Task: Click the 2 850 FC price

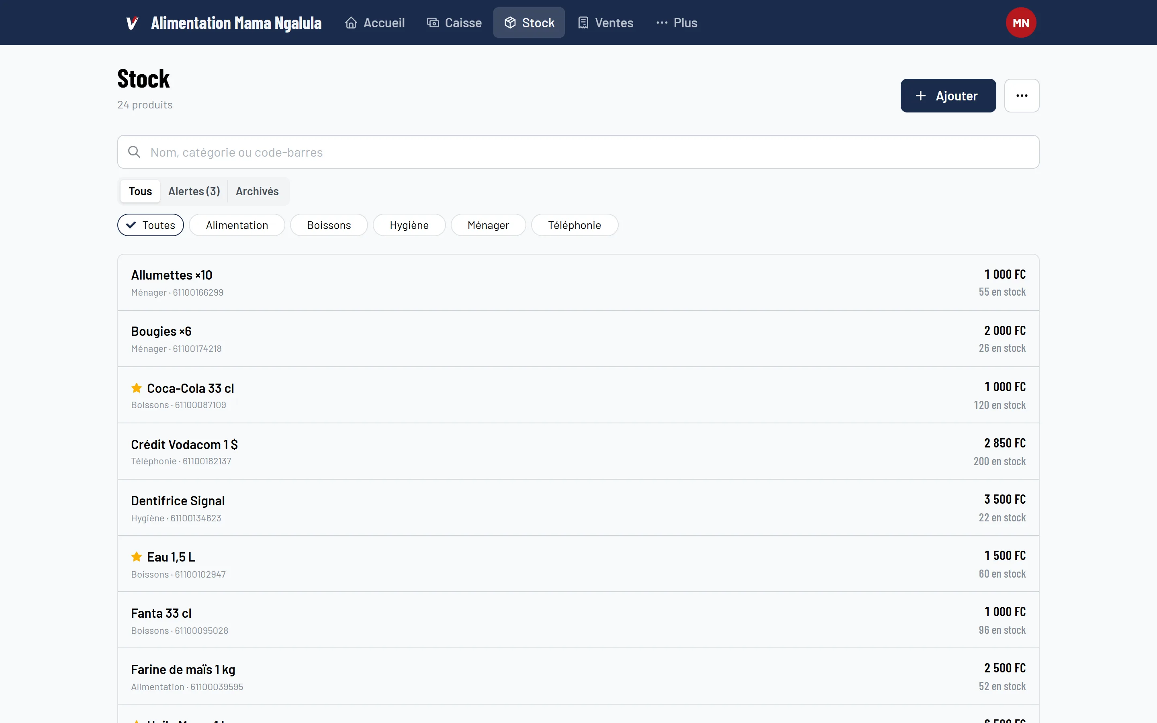Action: coord(1004,443)
